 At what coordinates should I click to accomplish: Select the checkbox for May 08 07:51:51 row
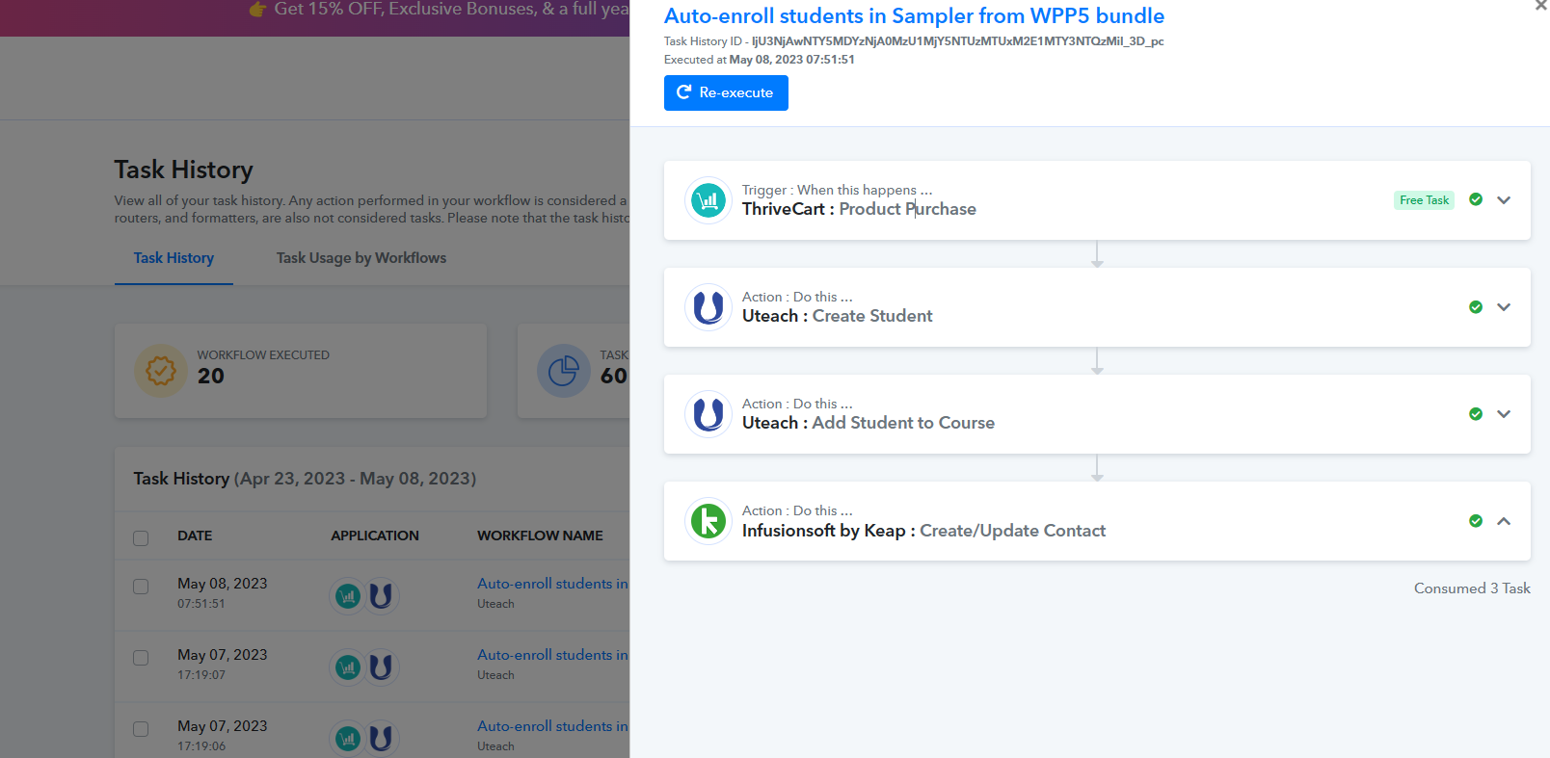point(141,587)
